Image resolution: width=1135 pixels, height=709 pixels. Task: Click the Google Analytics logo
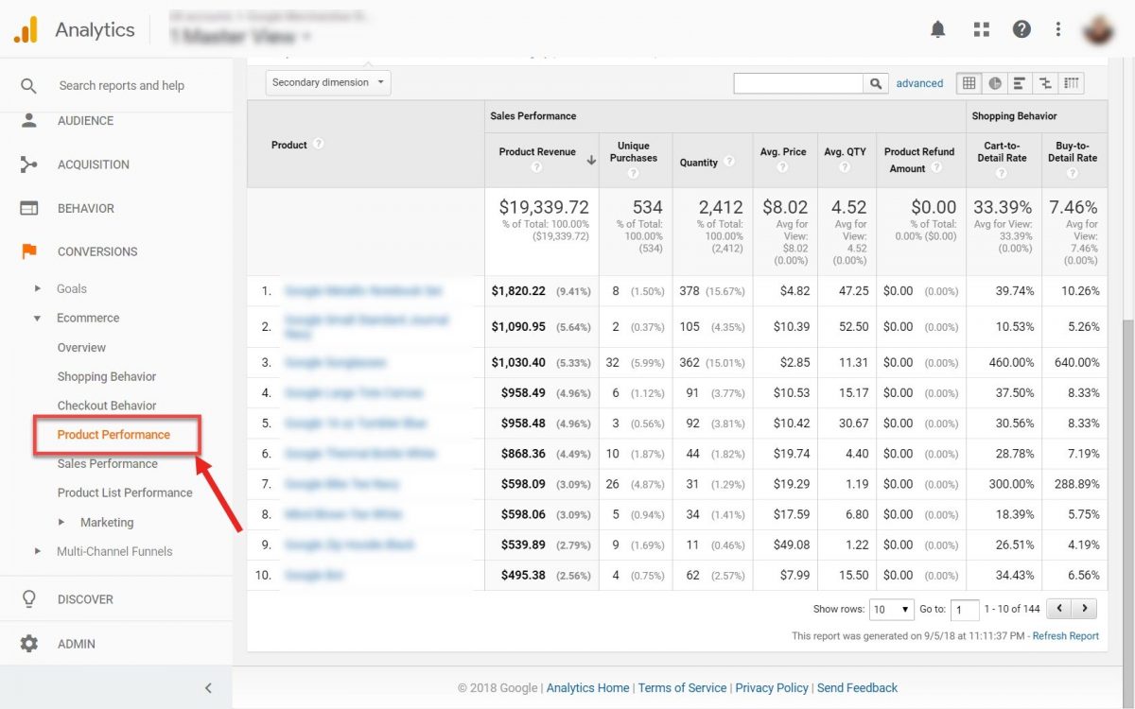tap(26, 30)
